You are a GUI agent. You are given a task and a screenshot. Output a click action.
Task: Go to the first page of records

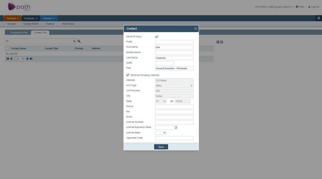point(8,59)
